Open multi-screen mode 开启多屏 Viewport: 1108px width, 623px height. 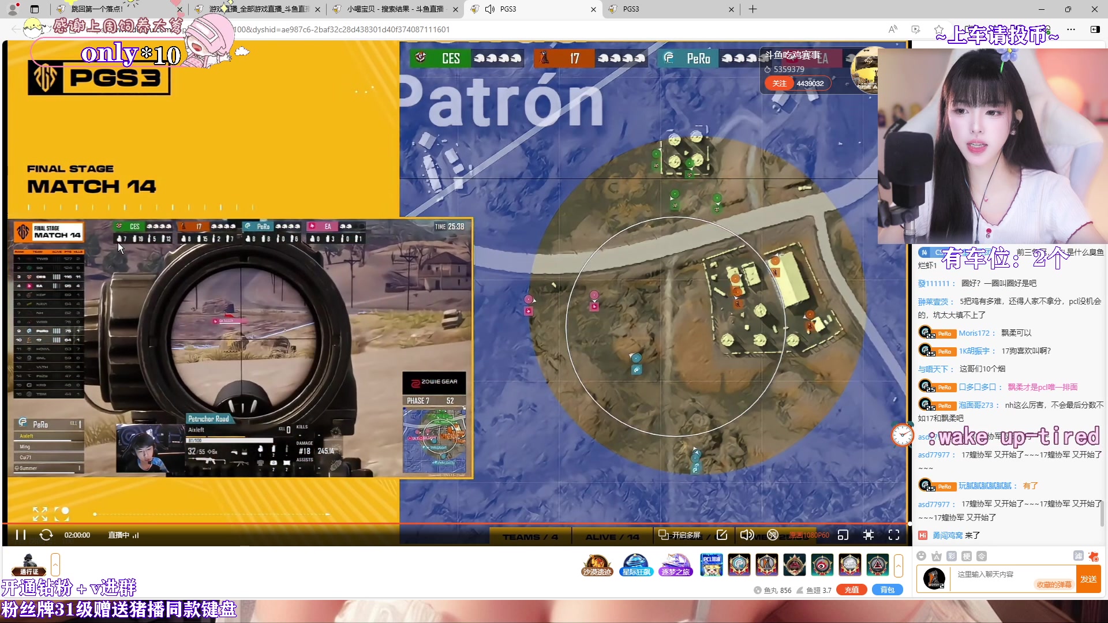[x=680, y=535]
